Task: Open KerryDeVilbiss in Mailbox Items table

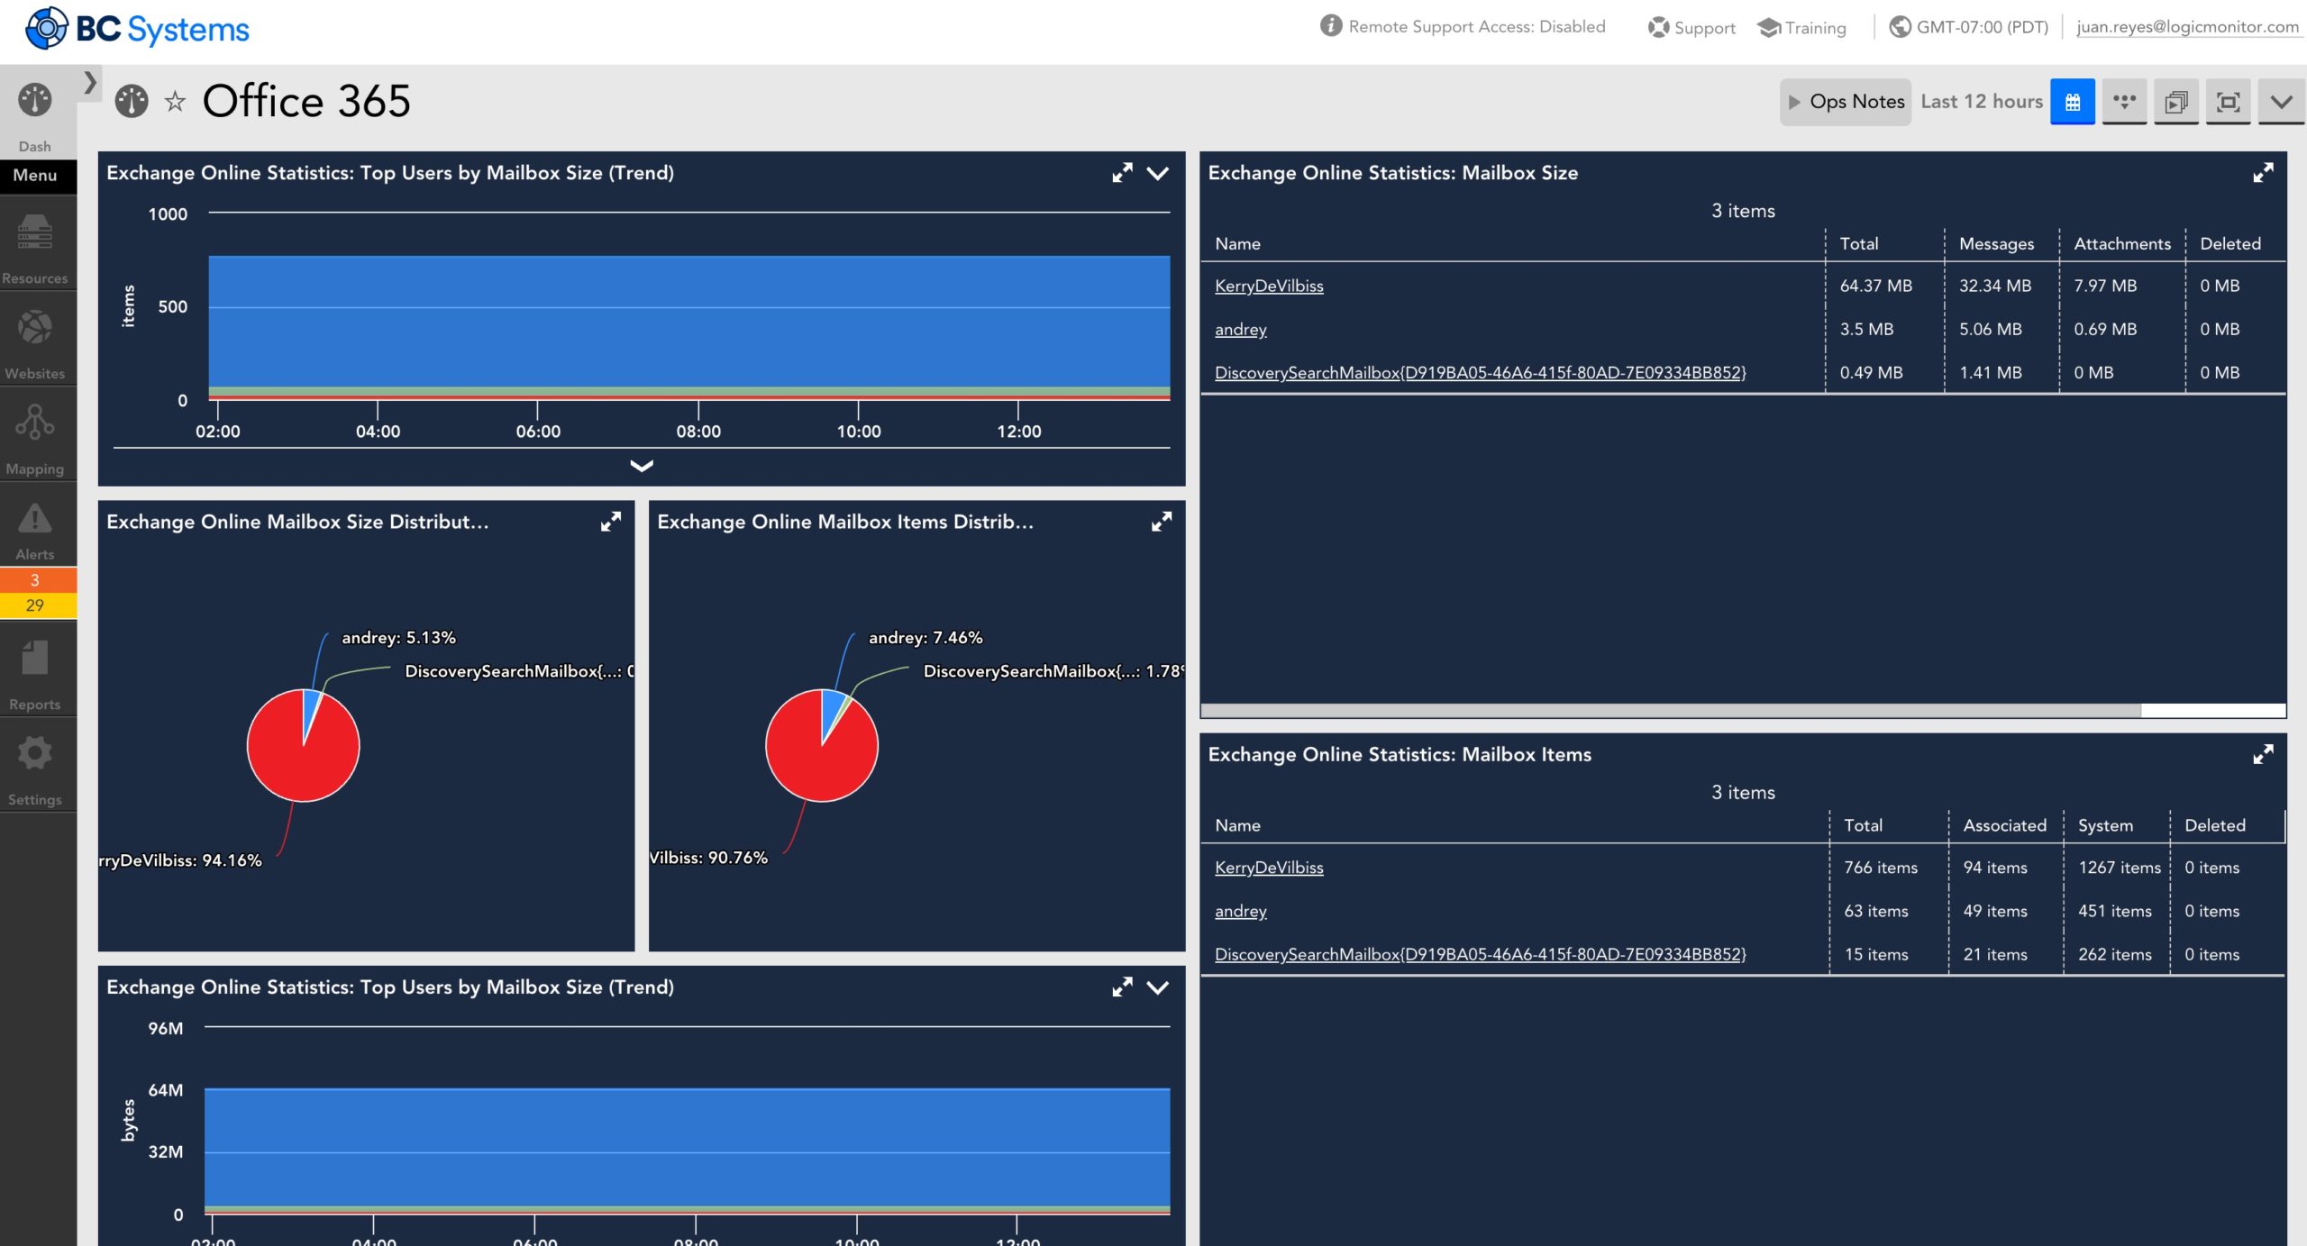Action: click(1269, 868)
